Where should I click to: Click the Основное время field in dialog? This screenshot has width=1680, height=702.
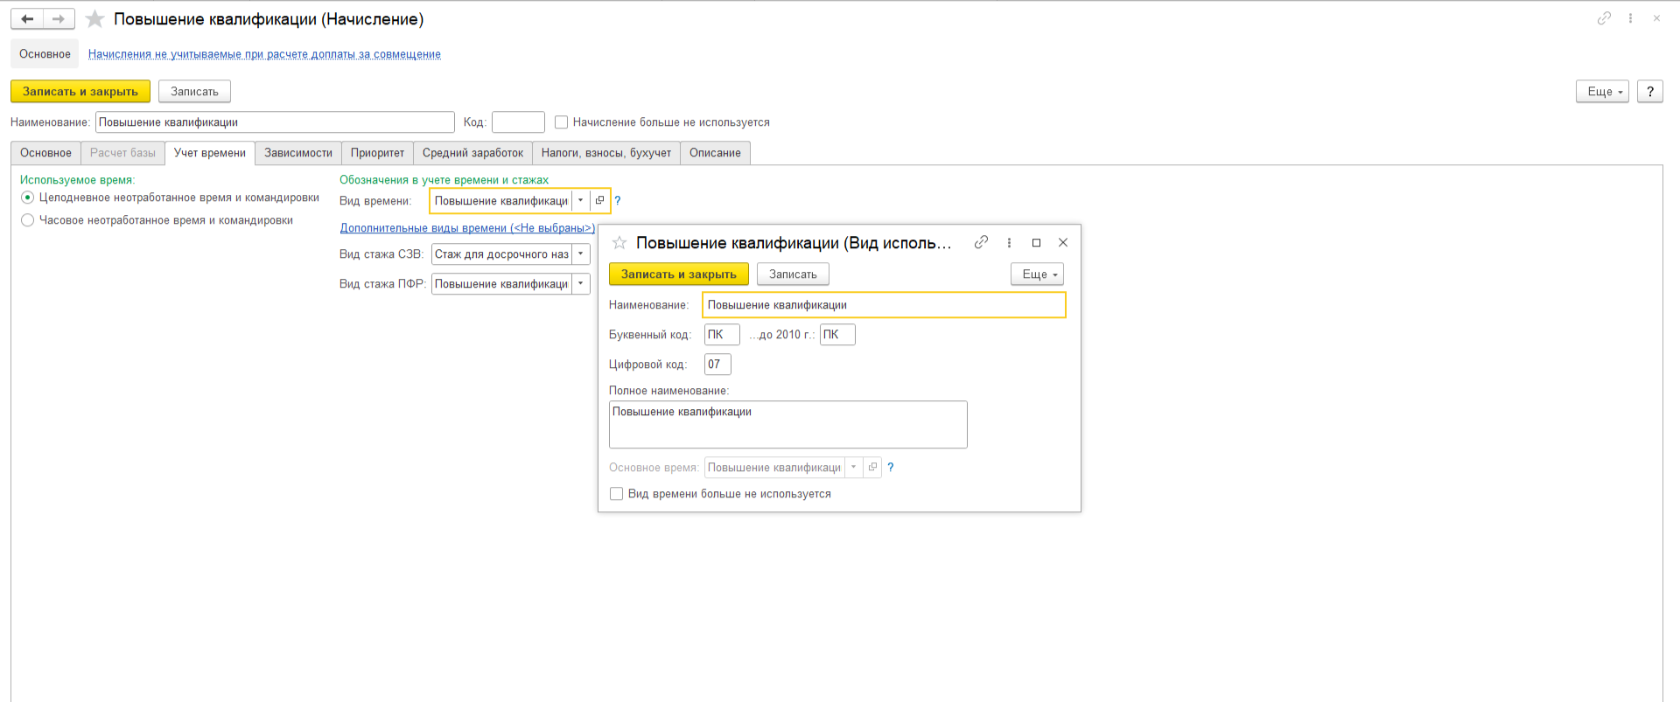774,468
